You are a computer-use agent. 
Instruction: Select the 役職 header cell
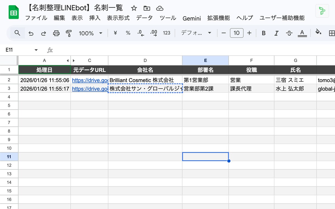click(x=252, y=70)
